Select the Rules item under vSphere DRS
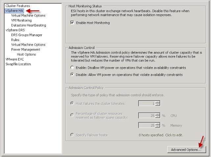 (x=15, y=40)
